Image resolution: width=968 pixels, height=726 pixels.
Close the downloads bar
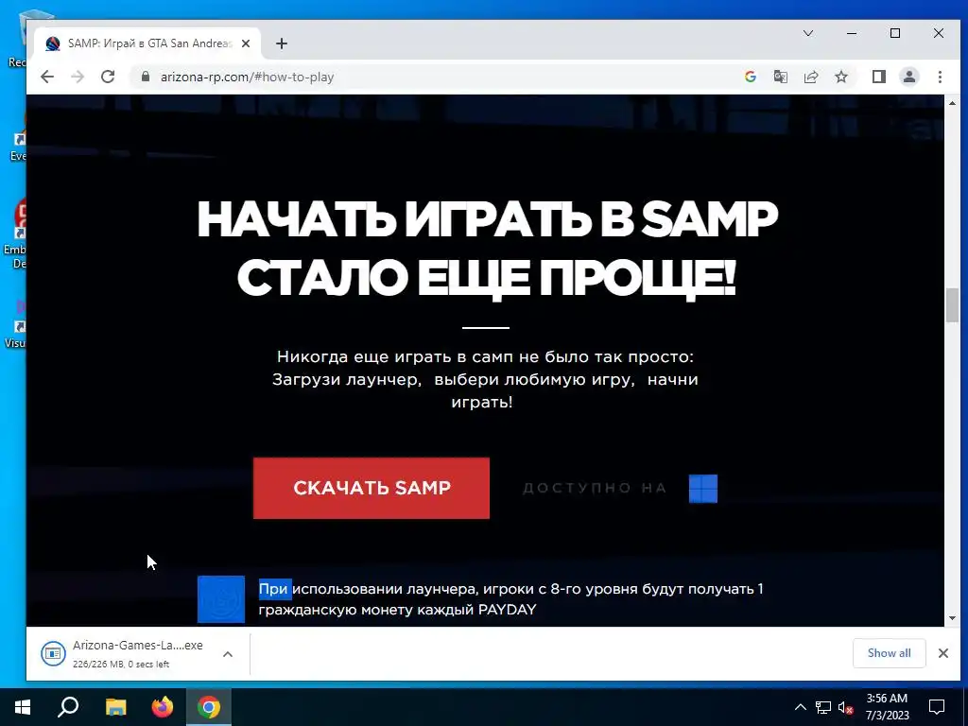pyautogui.click(x=943, y=653)
